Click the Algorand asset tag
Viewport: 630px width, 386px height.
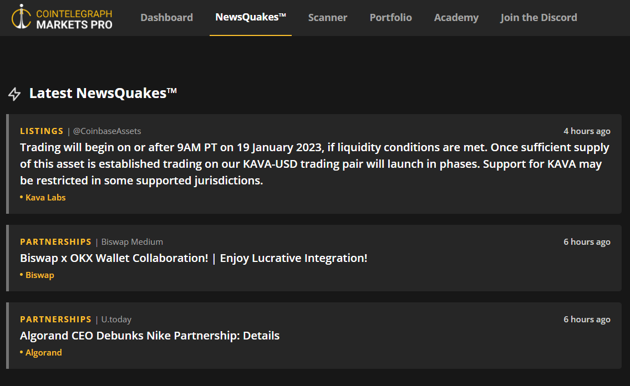coord(43,353)
